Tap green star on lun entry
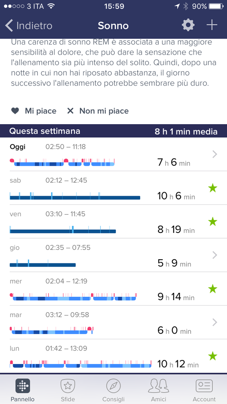This screenshot has width=227, height=404. point(212,356)
